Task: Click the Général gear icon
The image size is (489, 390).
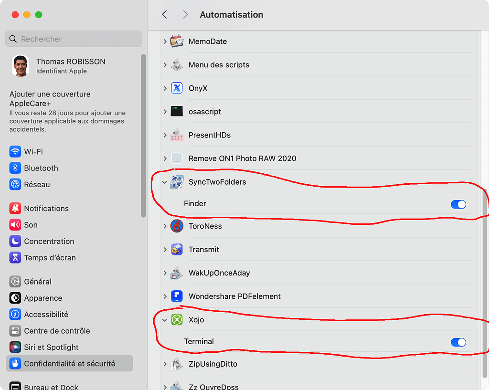Action: point(15,282)
